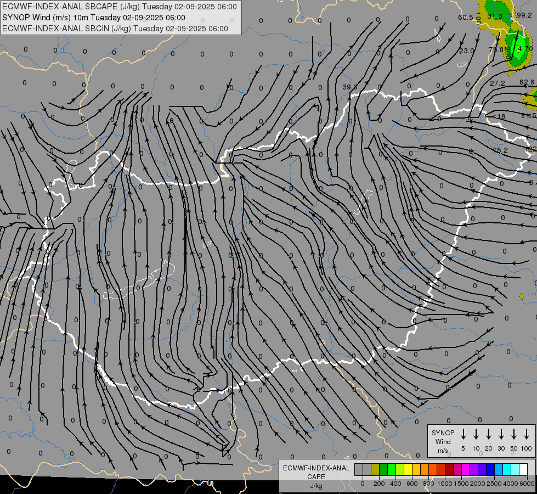The height and width of the screenshot is (494, 537).
Task: Click the 1500 tick label on CAPE scale
Action: tap(461, 484)
